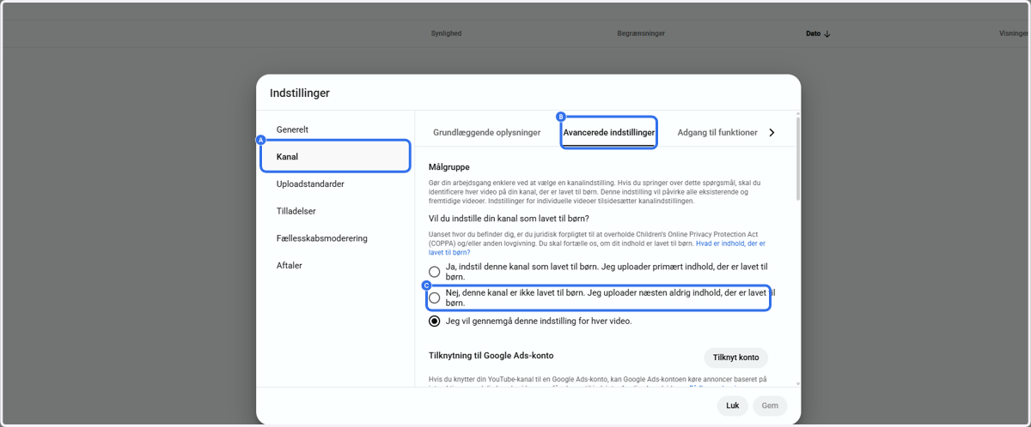Show more tabs with the right chevron

772,133
